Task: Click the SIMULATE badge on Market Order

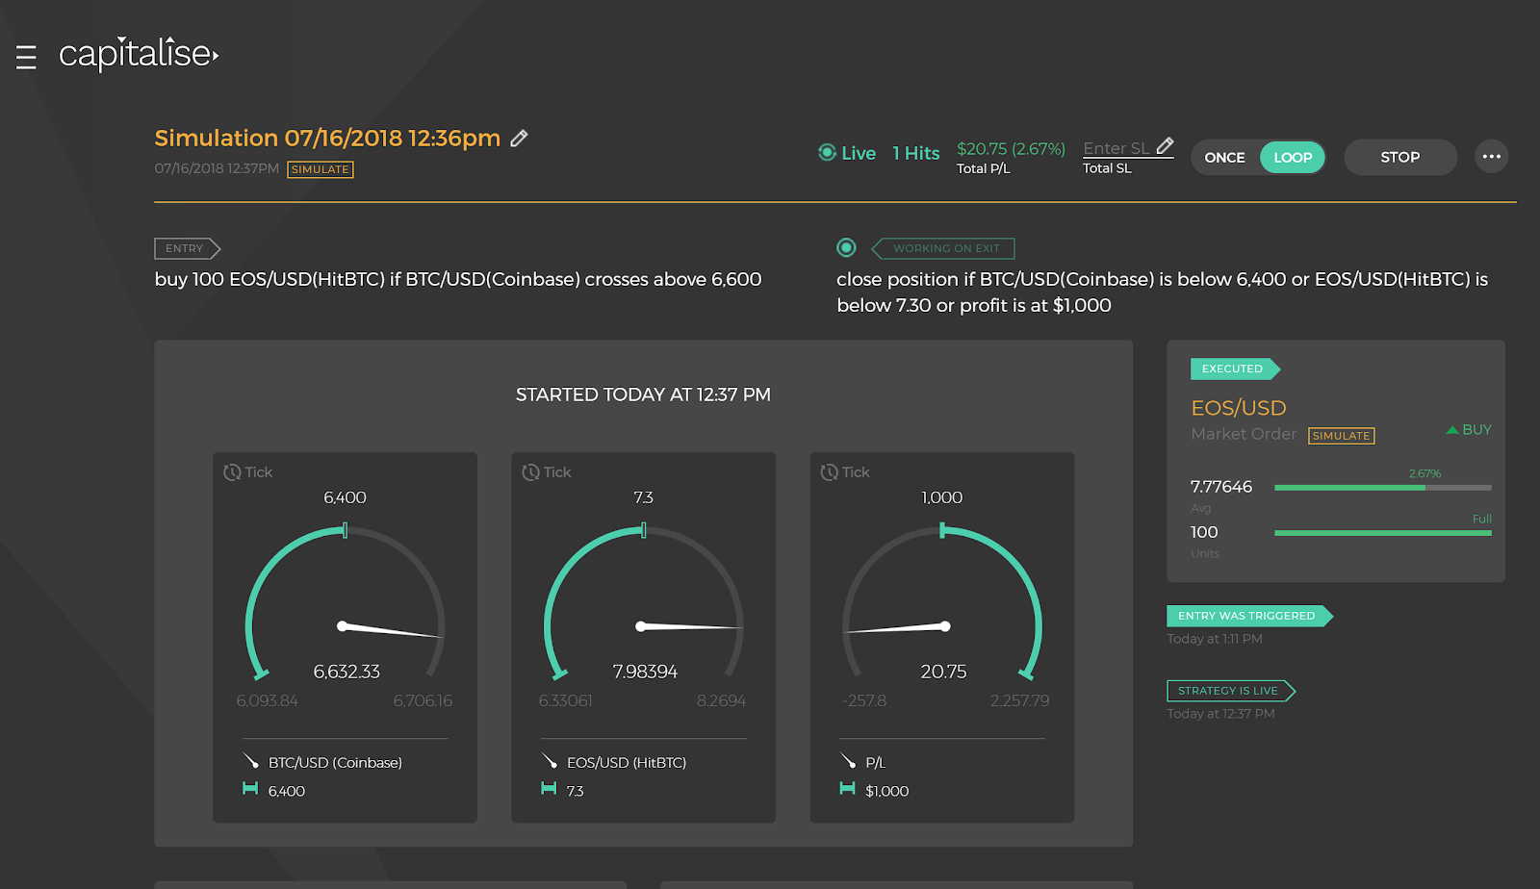Action: click(x=1342, y=436)
